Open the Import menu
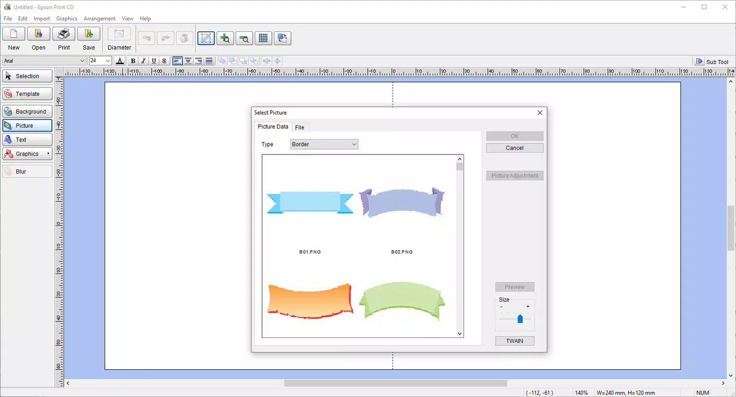 coord(42,18)
